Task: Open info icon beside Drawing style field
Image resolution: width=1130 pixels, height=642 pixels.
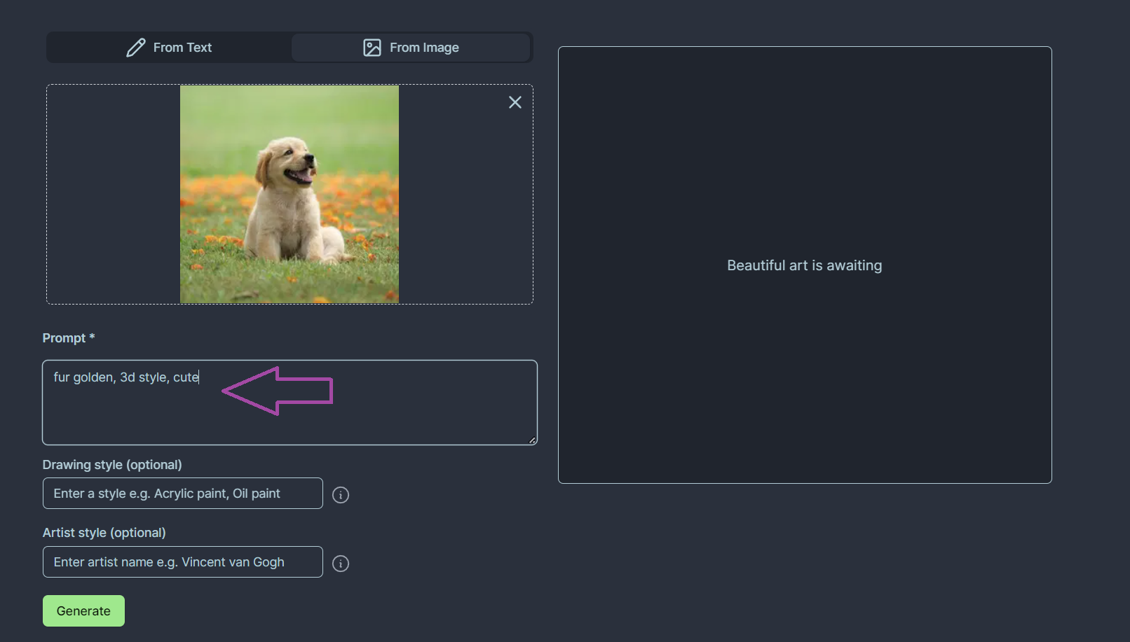Action: pos(341,495)
